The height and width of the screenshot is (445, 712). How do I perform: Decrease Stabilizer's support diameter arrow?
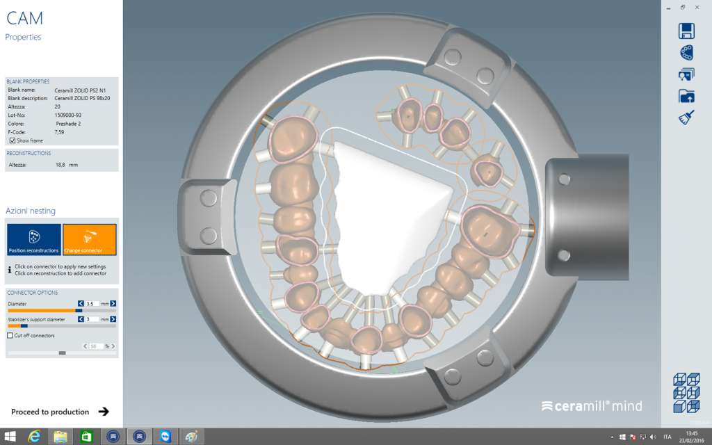point(81,319)
